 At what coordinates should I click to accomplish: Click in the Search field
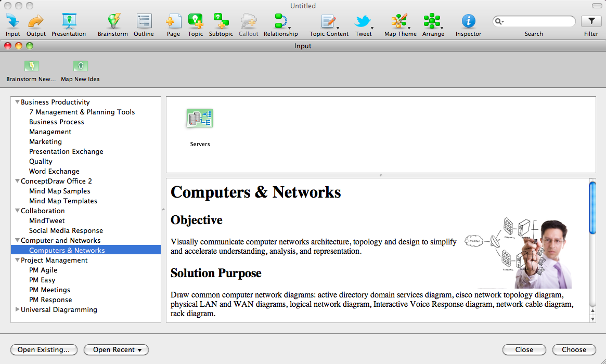(x=534, y=21)
